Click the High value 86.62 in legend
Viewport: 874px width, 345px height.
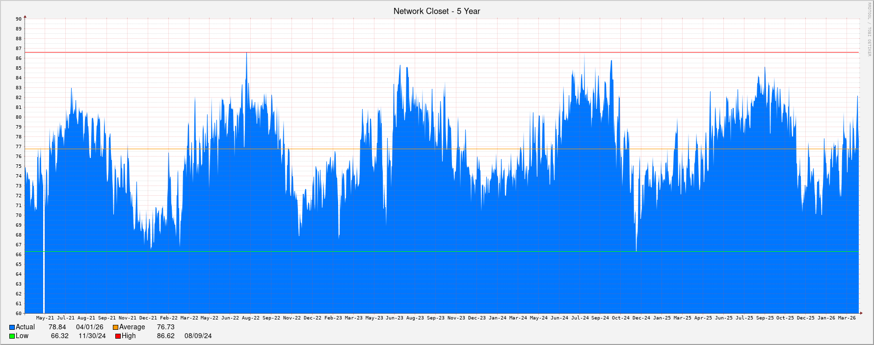tap(165, 336)
